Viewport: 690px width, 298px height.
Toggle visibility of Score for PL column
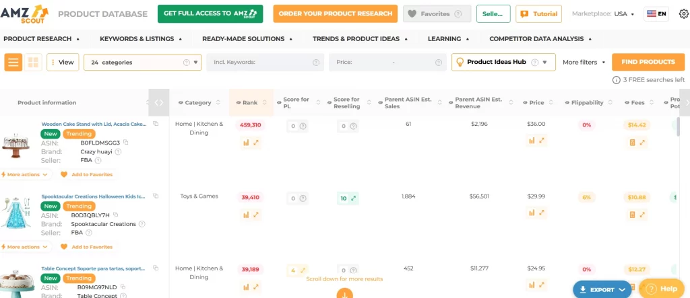pos(279,102)
